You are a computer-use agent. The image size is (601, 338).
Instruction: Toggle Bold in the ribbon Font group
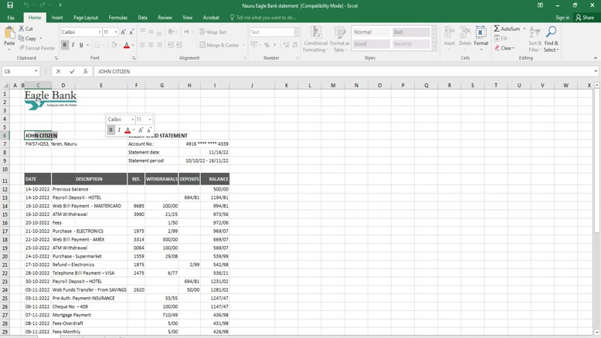[x=65, y=46]
